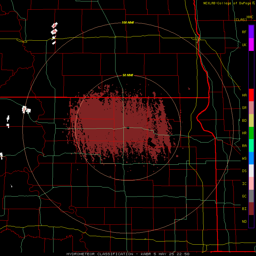Select the GC gray legend swatch

[251, 196]
